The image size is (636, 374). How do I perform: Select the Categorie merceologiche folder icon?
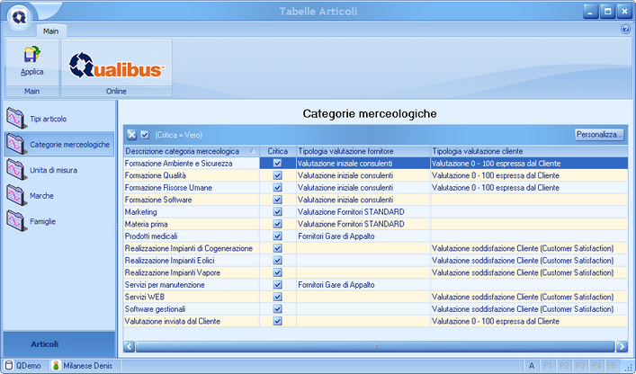pyautogui.click(x=16, y=144)
